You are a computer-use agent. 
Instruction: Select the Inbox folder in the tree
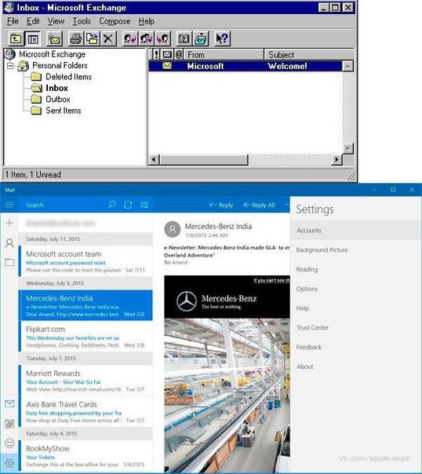coord(56,88)
